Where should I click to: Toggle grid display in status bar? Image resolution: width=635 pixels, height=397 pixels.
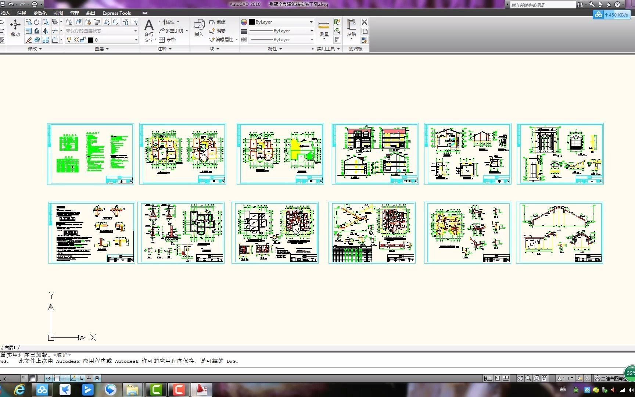(x=32, y=378)
